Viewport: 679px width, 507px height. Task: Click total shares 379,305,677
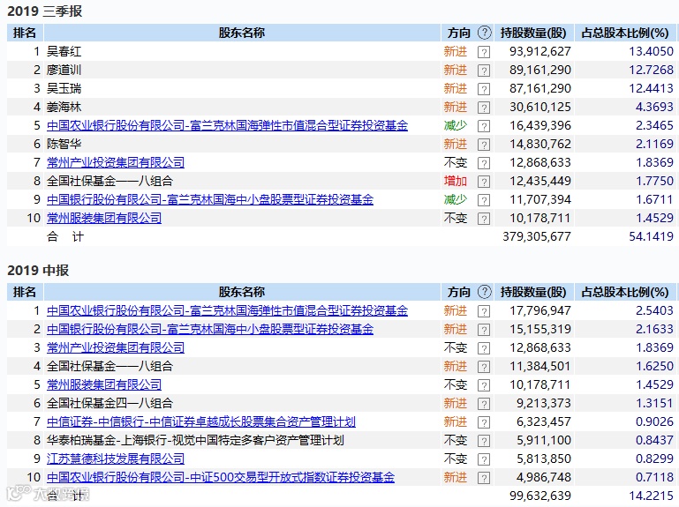pos(537,236)
